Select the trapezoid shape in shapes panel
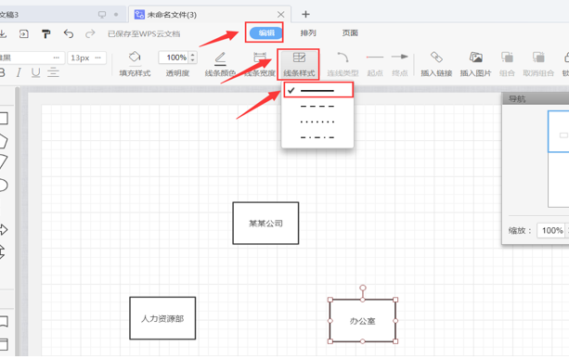The width and height of the screenshot is (569, 359). tap(3, 161)
